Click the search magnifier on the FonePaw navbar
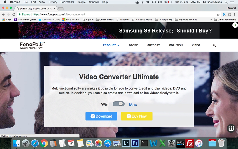Viewport: 238px width, 149px height. click(x=214, y=45)
